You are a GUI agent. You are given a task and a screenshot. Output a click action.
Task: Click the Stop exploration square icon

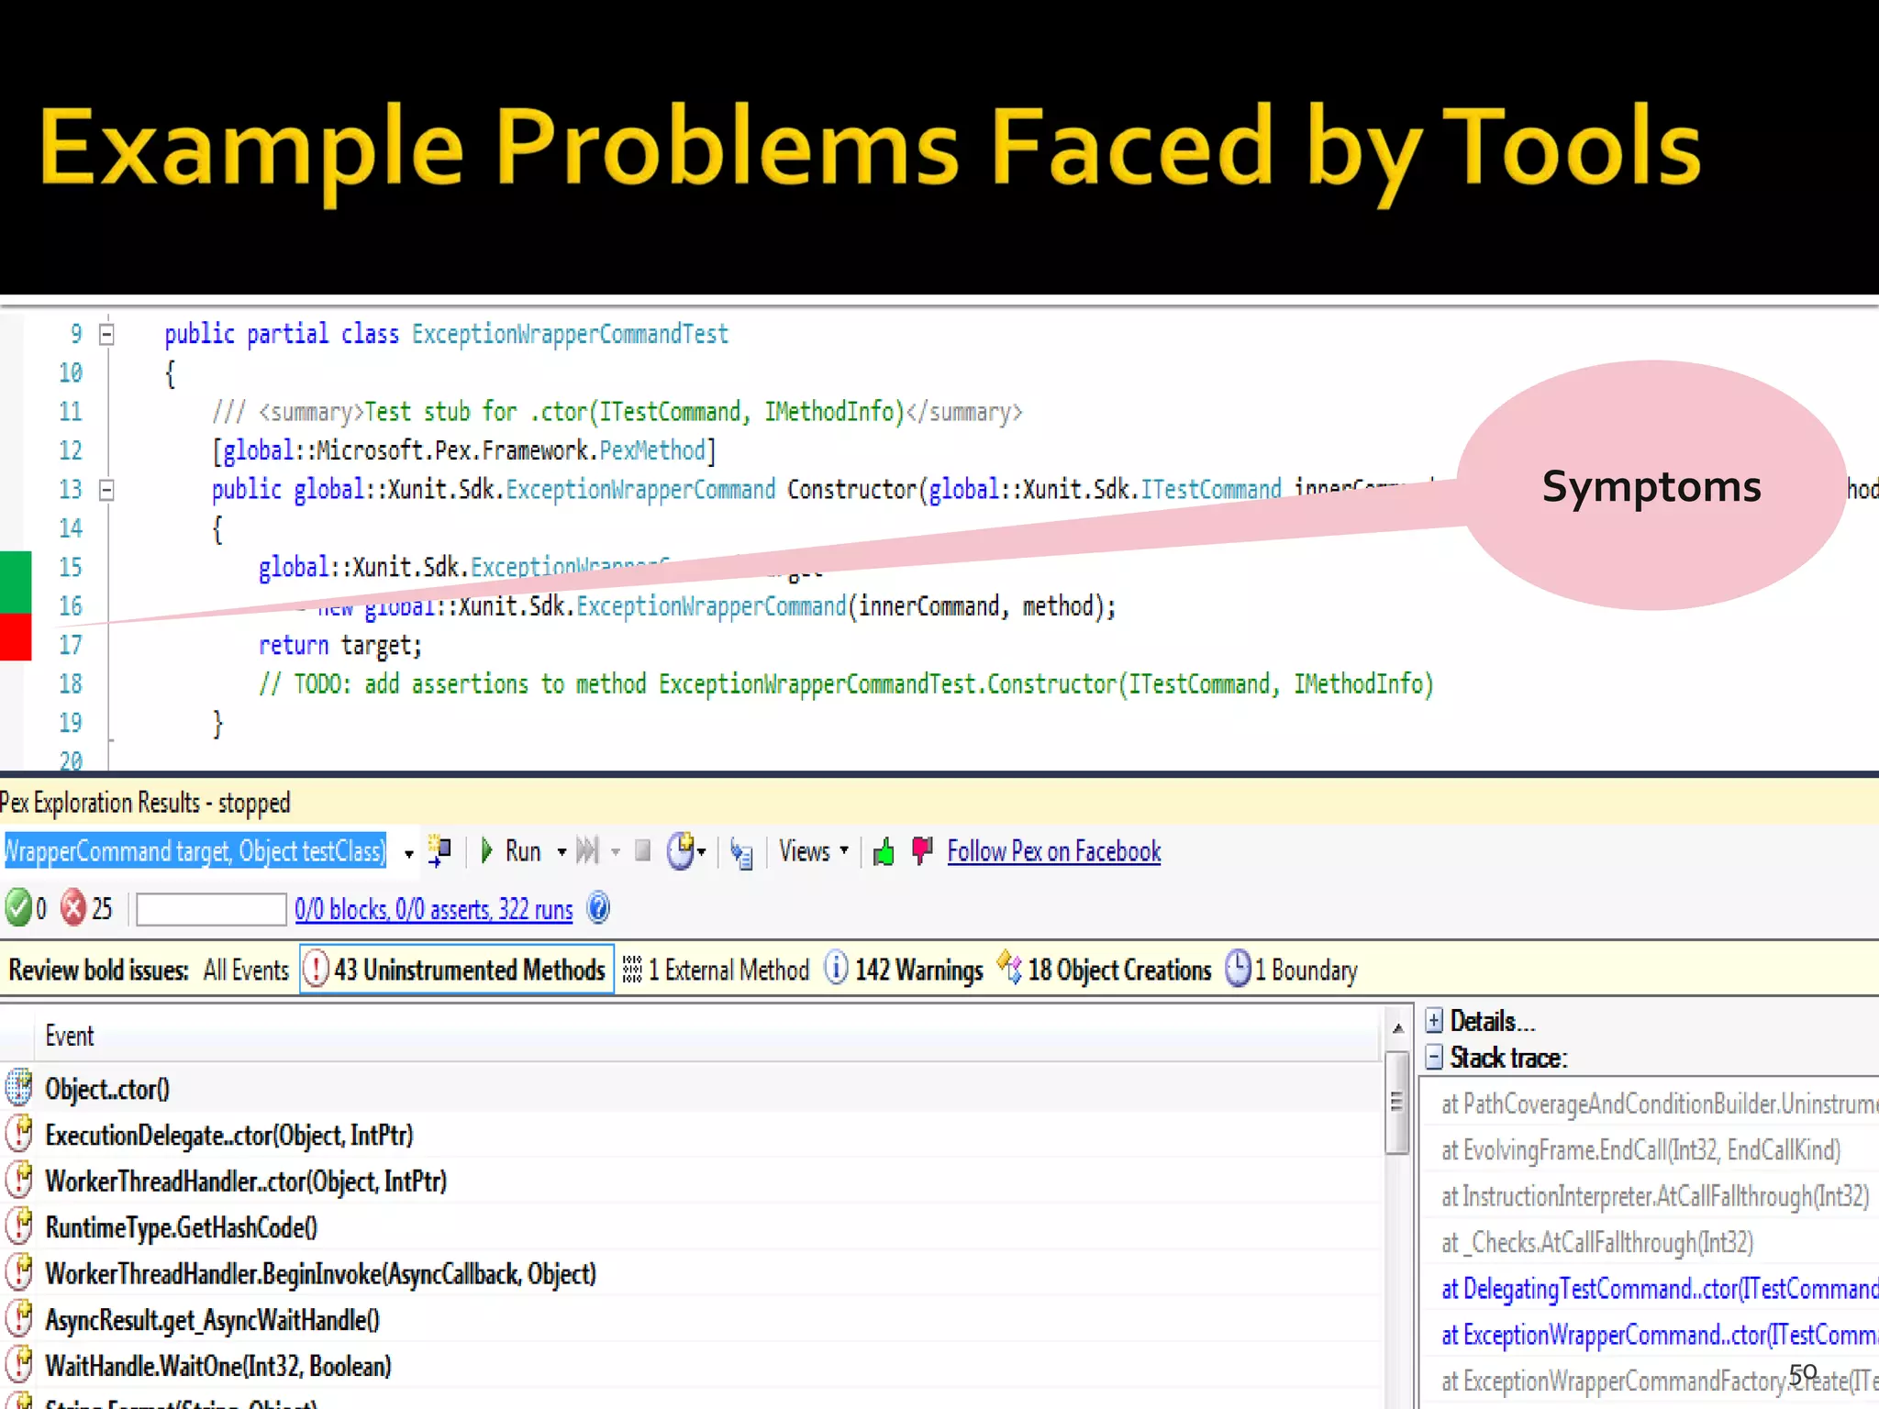click(x=643, y=851)
